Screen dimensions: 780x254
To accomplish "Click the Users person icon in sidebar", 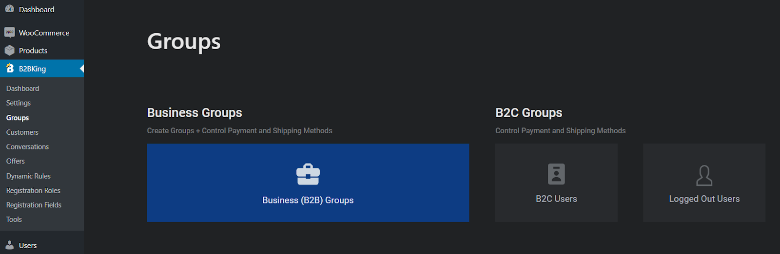I will point(9,245).
